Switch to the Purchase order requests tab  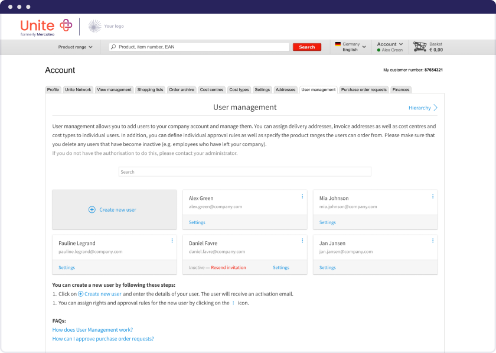(364, 90)
